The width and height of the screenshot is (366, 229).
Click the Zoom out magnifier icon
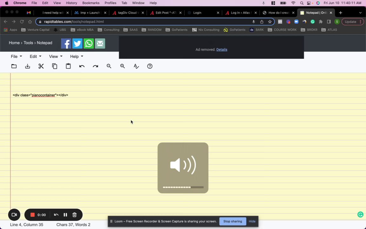click(x=109, y=66)
